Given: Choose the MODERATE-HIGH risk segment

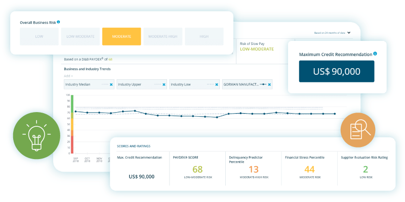Looking at the screenshot, I should click(163, 36).
